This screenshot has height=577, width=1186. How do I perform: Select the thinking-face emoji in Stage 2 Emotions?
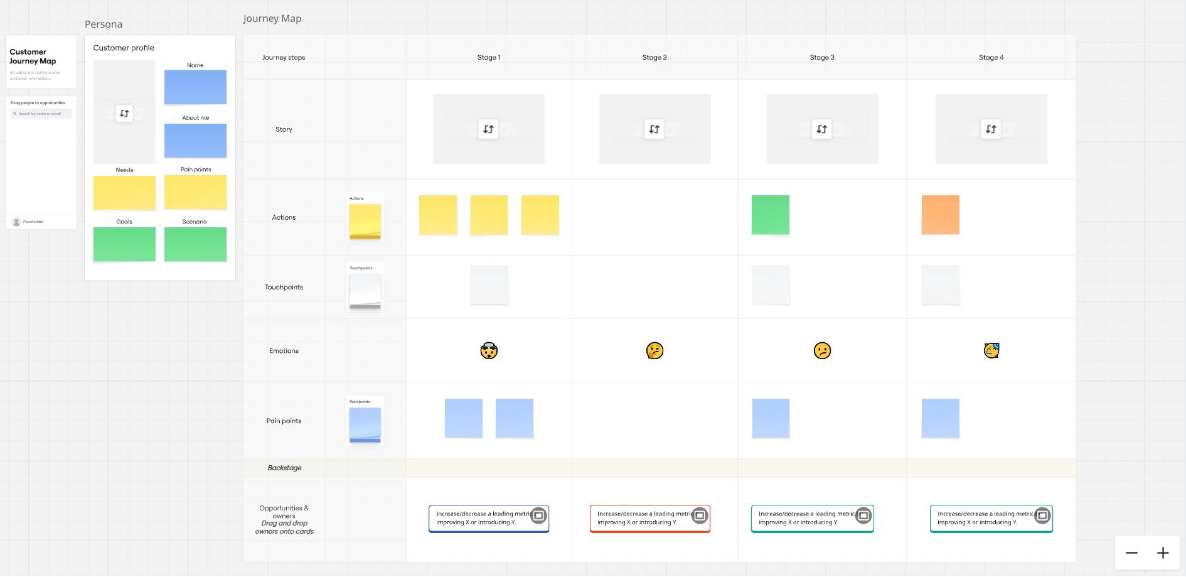coord(654,350)
